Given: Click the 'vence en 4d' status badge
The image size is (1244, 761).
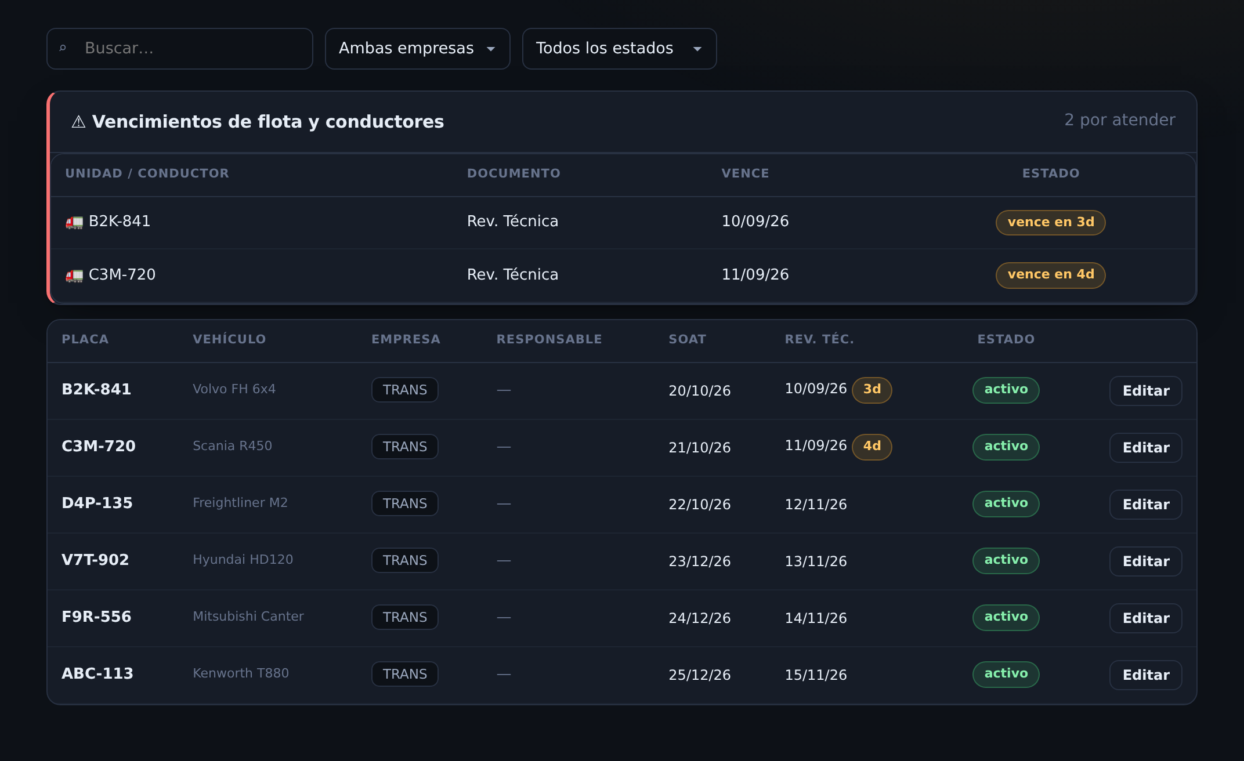Looking at the screenshot, I should point(1051,275).
